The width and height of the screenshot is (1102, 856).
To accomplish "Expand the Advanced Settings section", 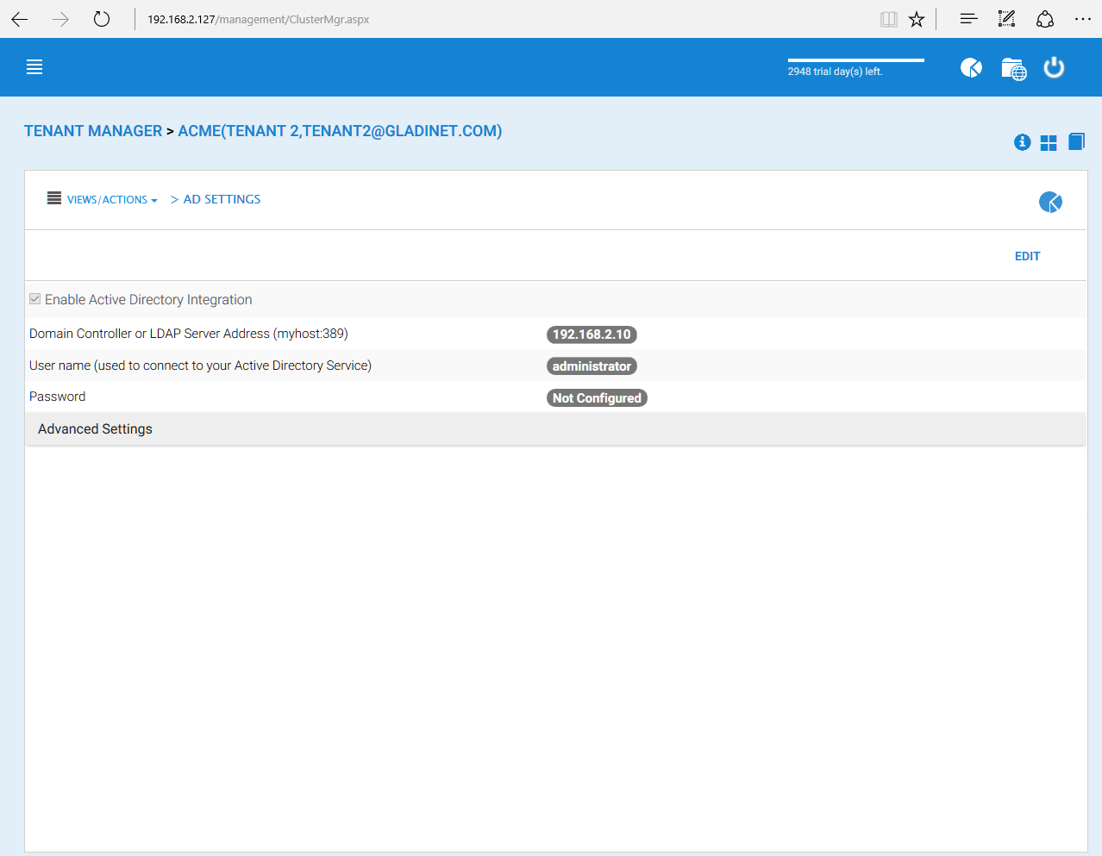I will click(95, 428).
